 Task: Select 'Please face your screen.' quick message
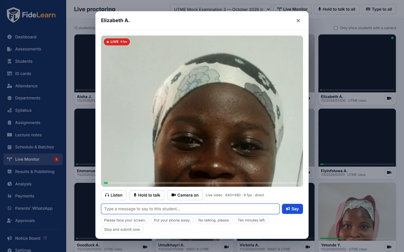(x=125, y=220)
